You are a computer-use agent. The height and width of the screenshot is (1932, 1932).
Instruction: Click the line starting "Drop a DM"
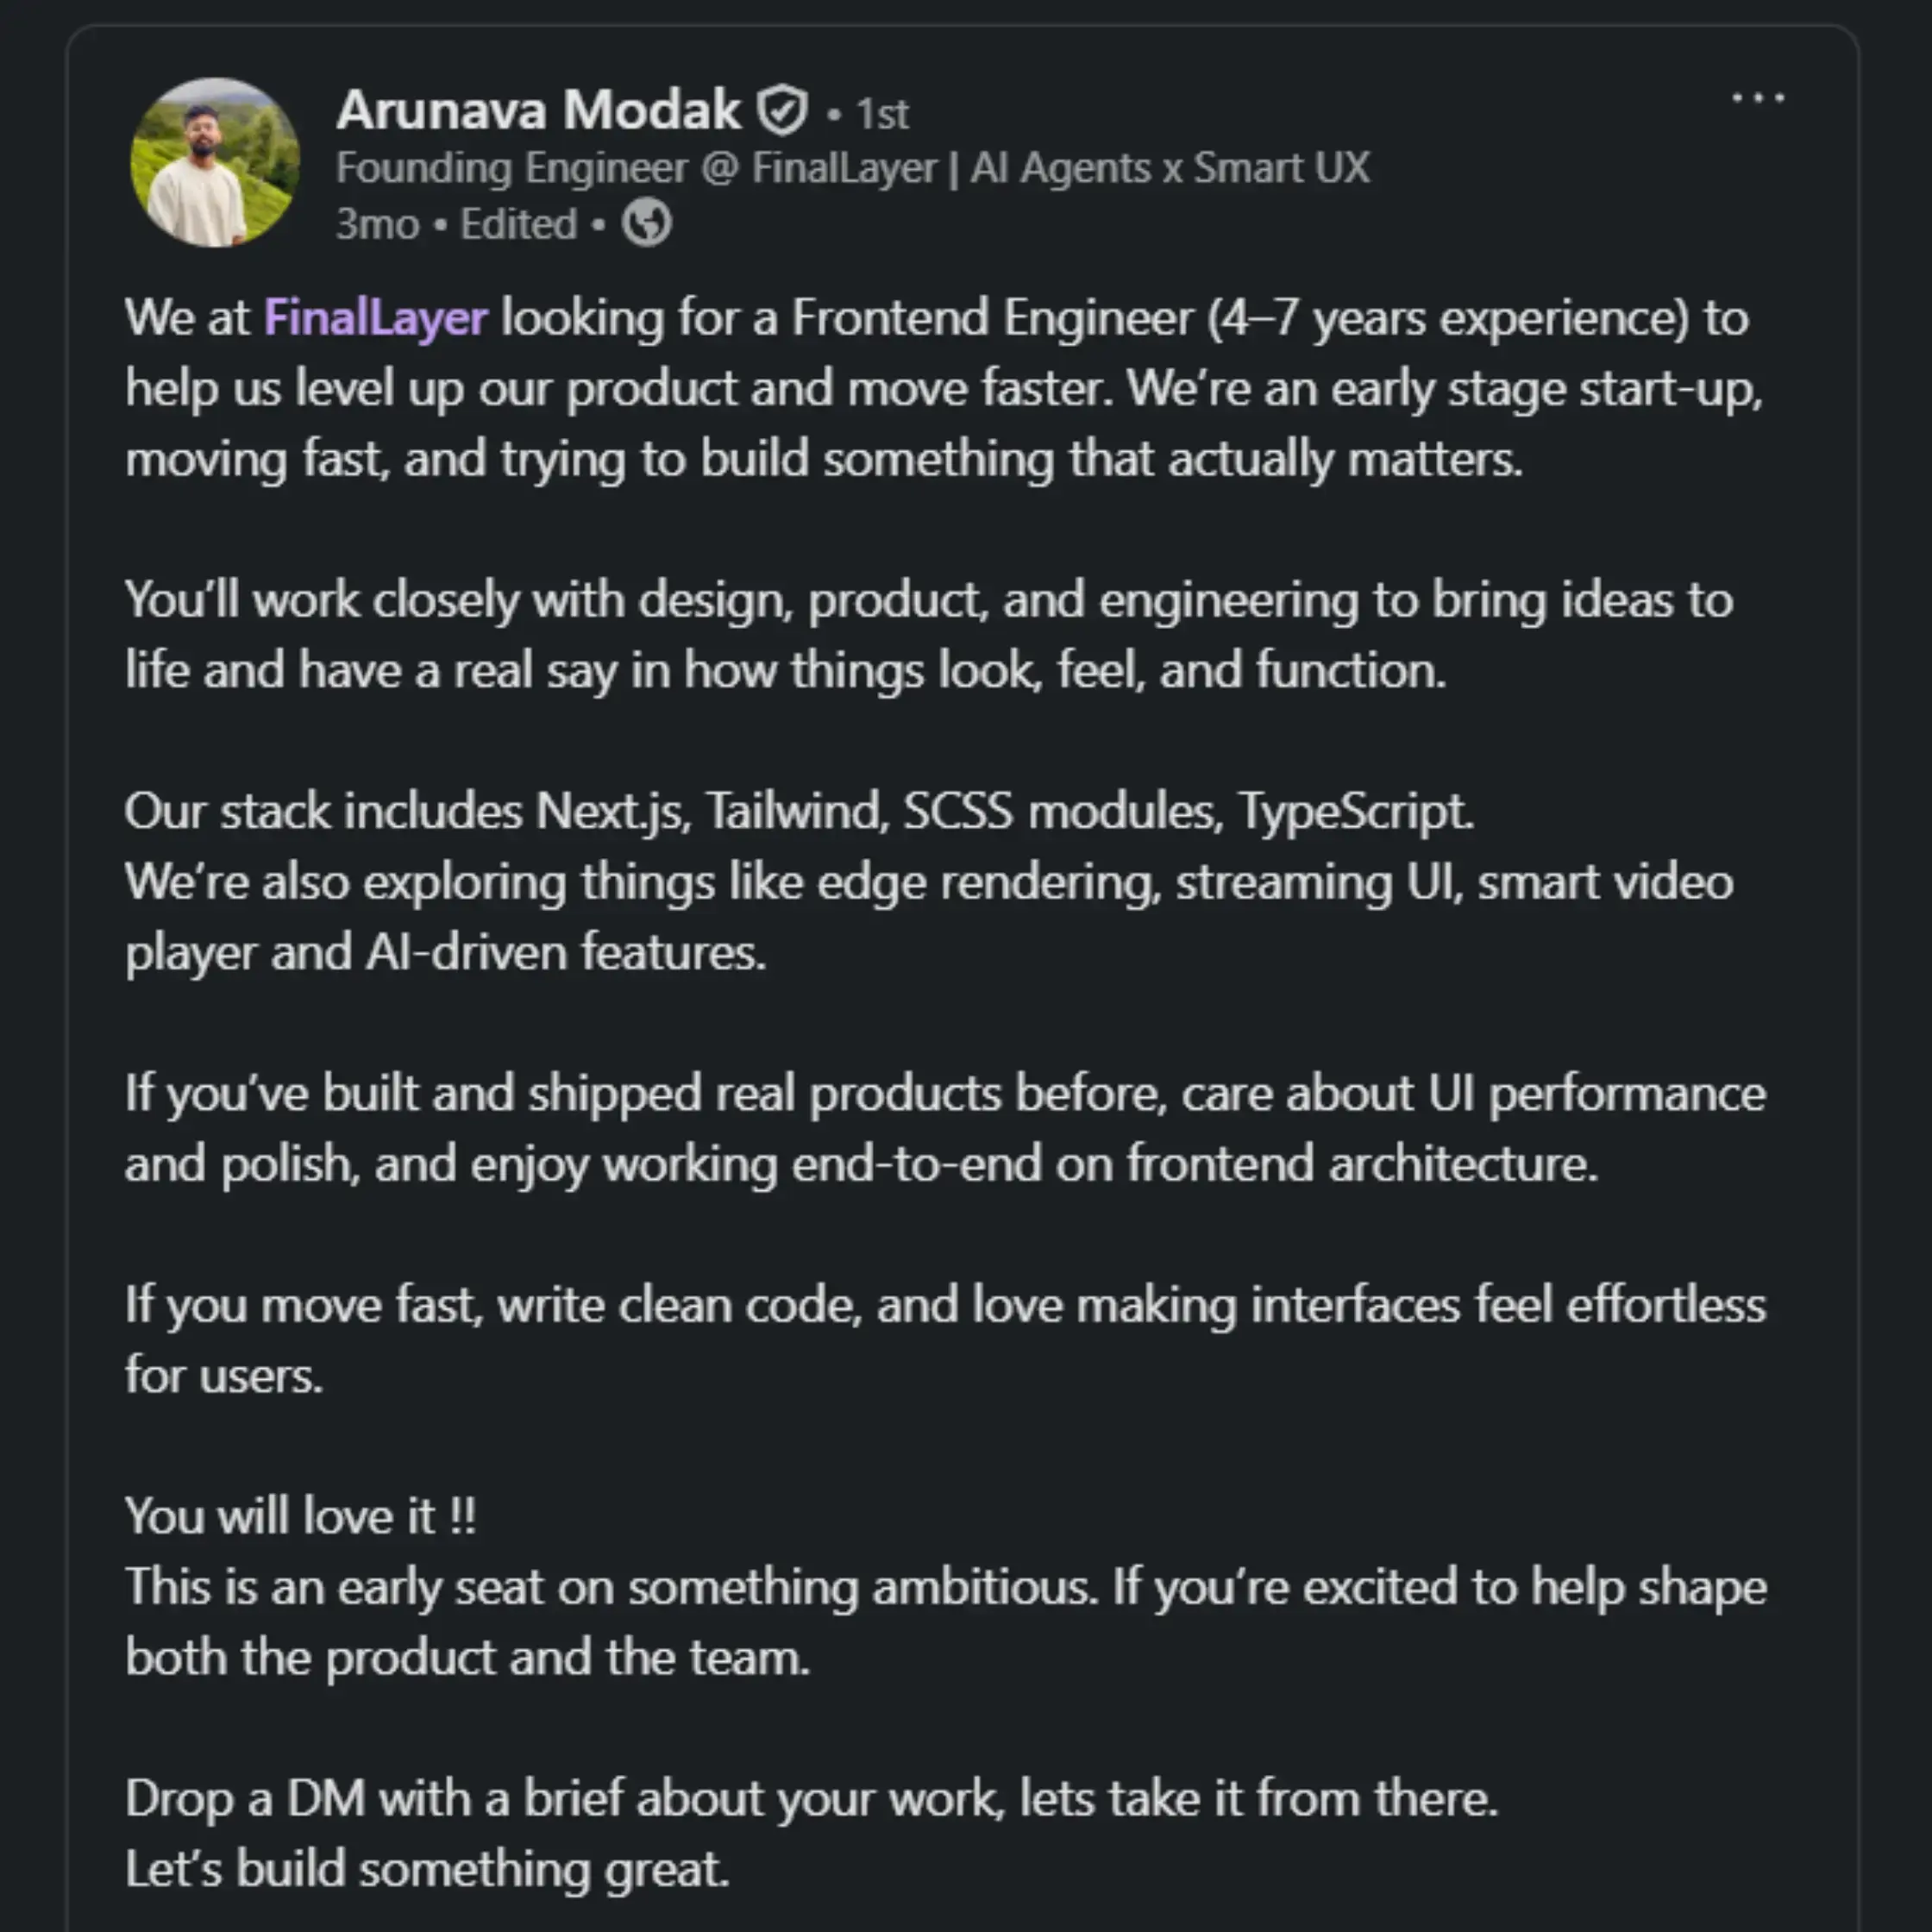[810, 1798]
